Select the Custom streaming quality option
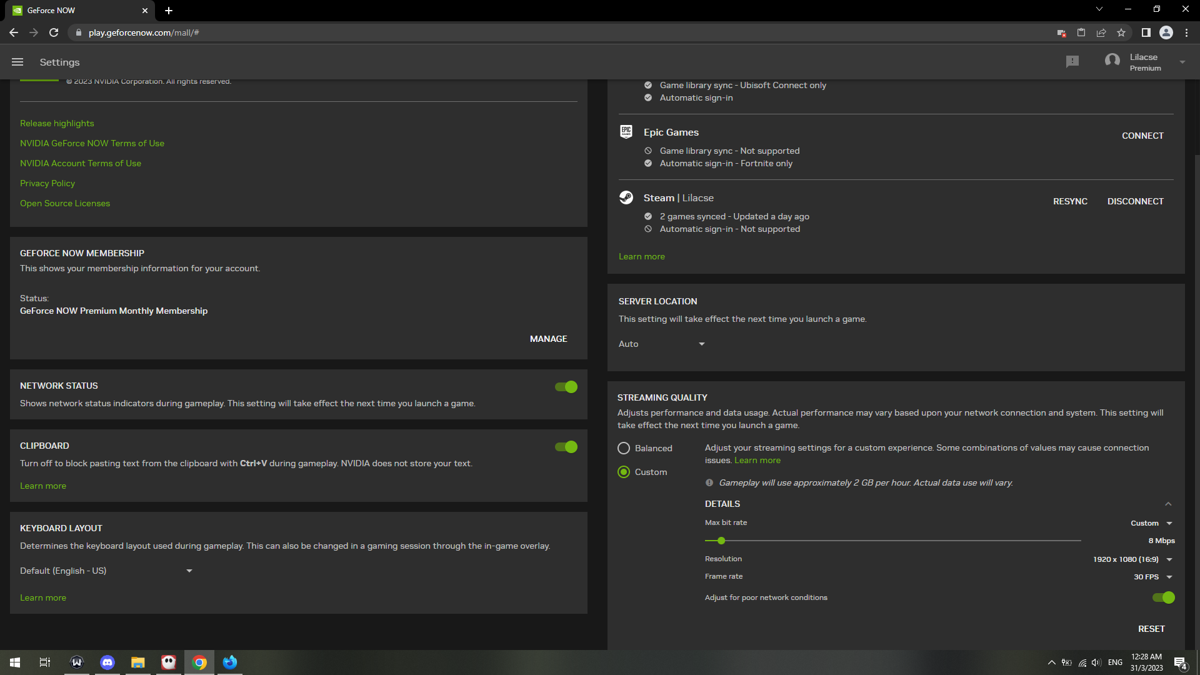1200x675 pixels. [624, 471]
